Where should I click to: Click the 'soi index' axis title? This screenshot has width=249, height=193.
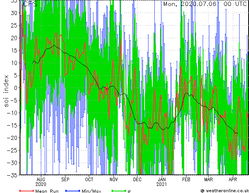click(6, 91)
